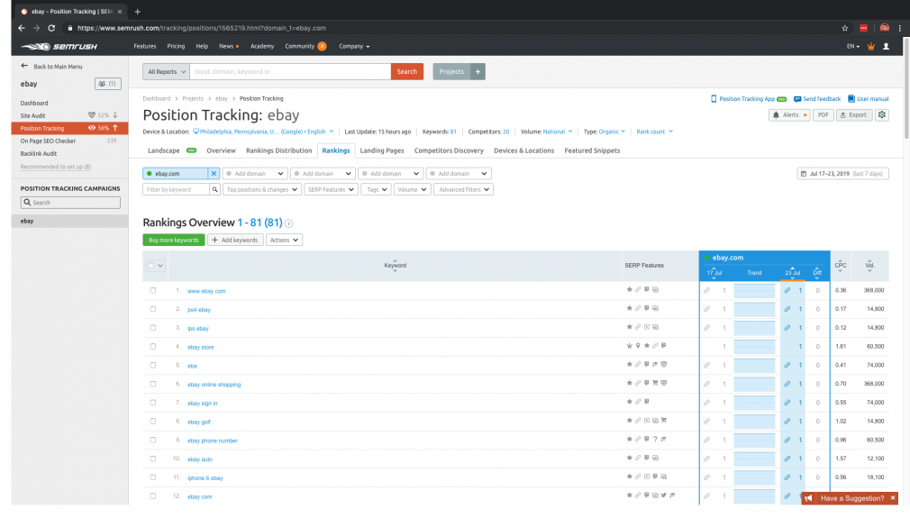
Task: Open the User manual link
Action: 869,98
